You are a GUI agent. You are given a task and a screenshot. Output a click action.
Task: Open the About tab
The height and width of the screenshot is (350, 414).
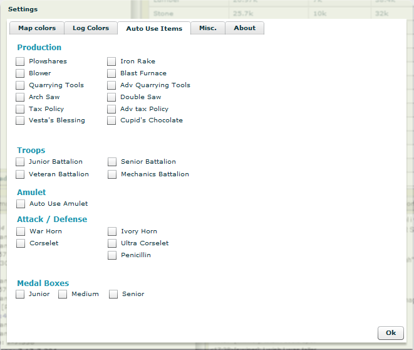(244, 28)
